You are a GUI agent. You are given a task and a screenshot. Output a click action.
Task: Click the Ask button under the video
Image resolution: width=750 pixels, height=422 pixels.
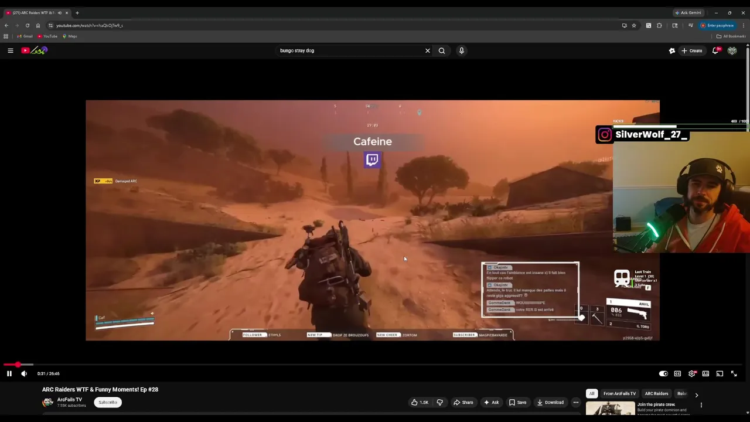(492, 402)
